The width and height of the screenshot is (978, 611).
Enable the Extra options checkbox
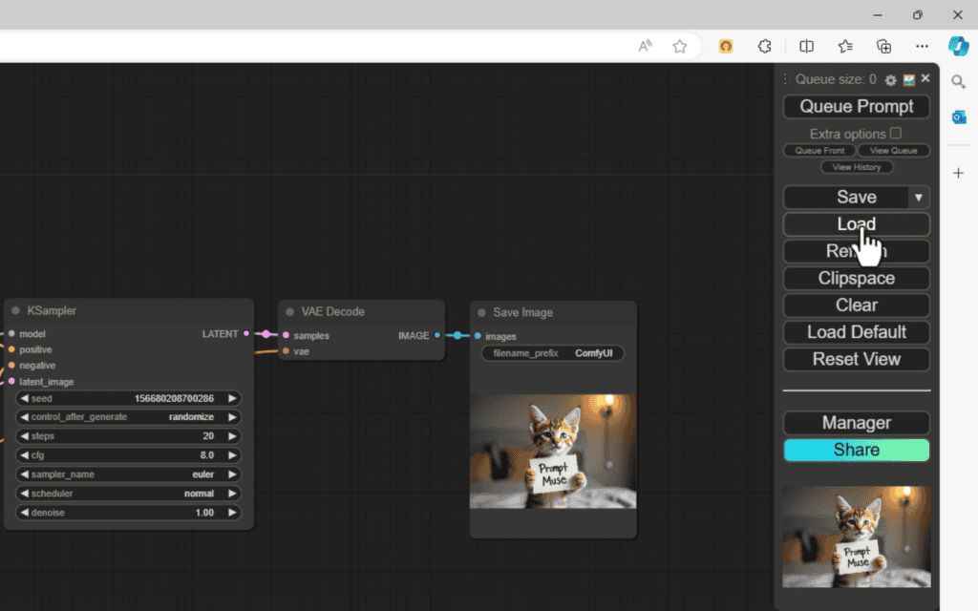click(895, 133)
